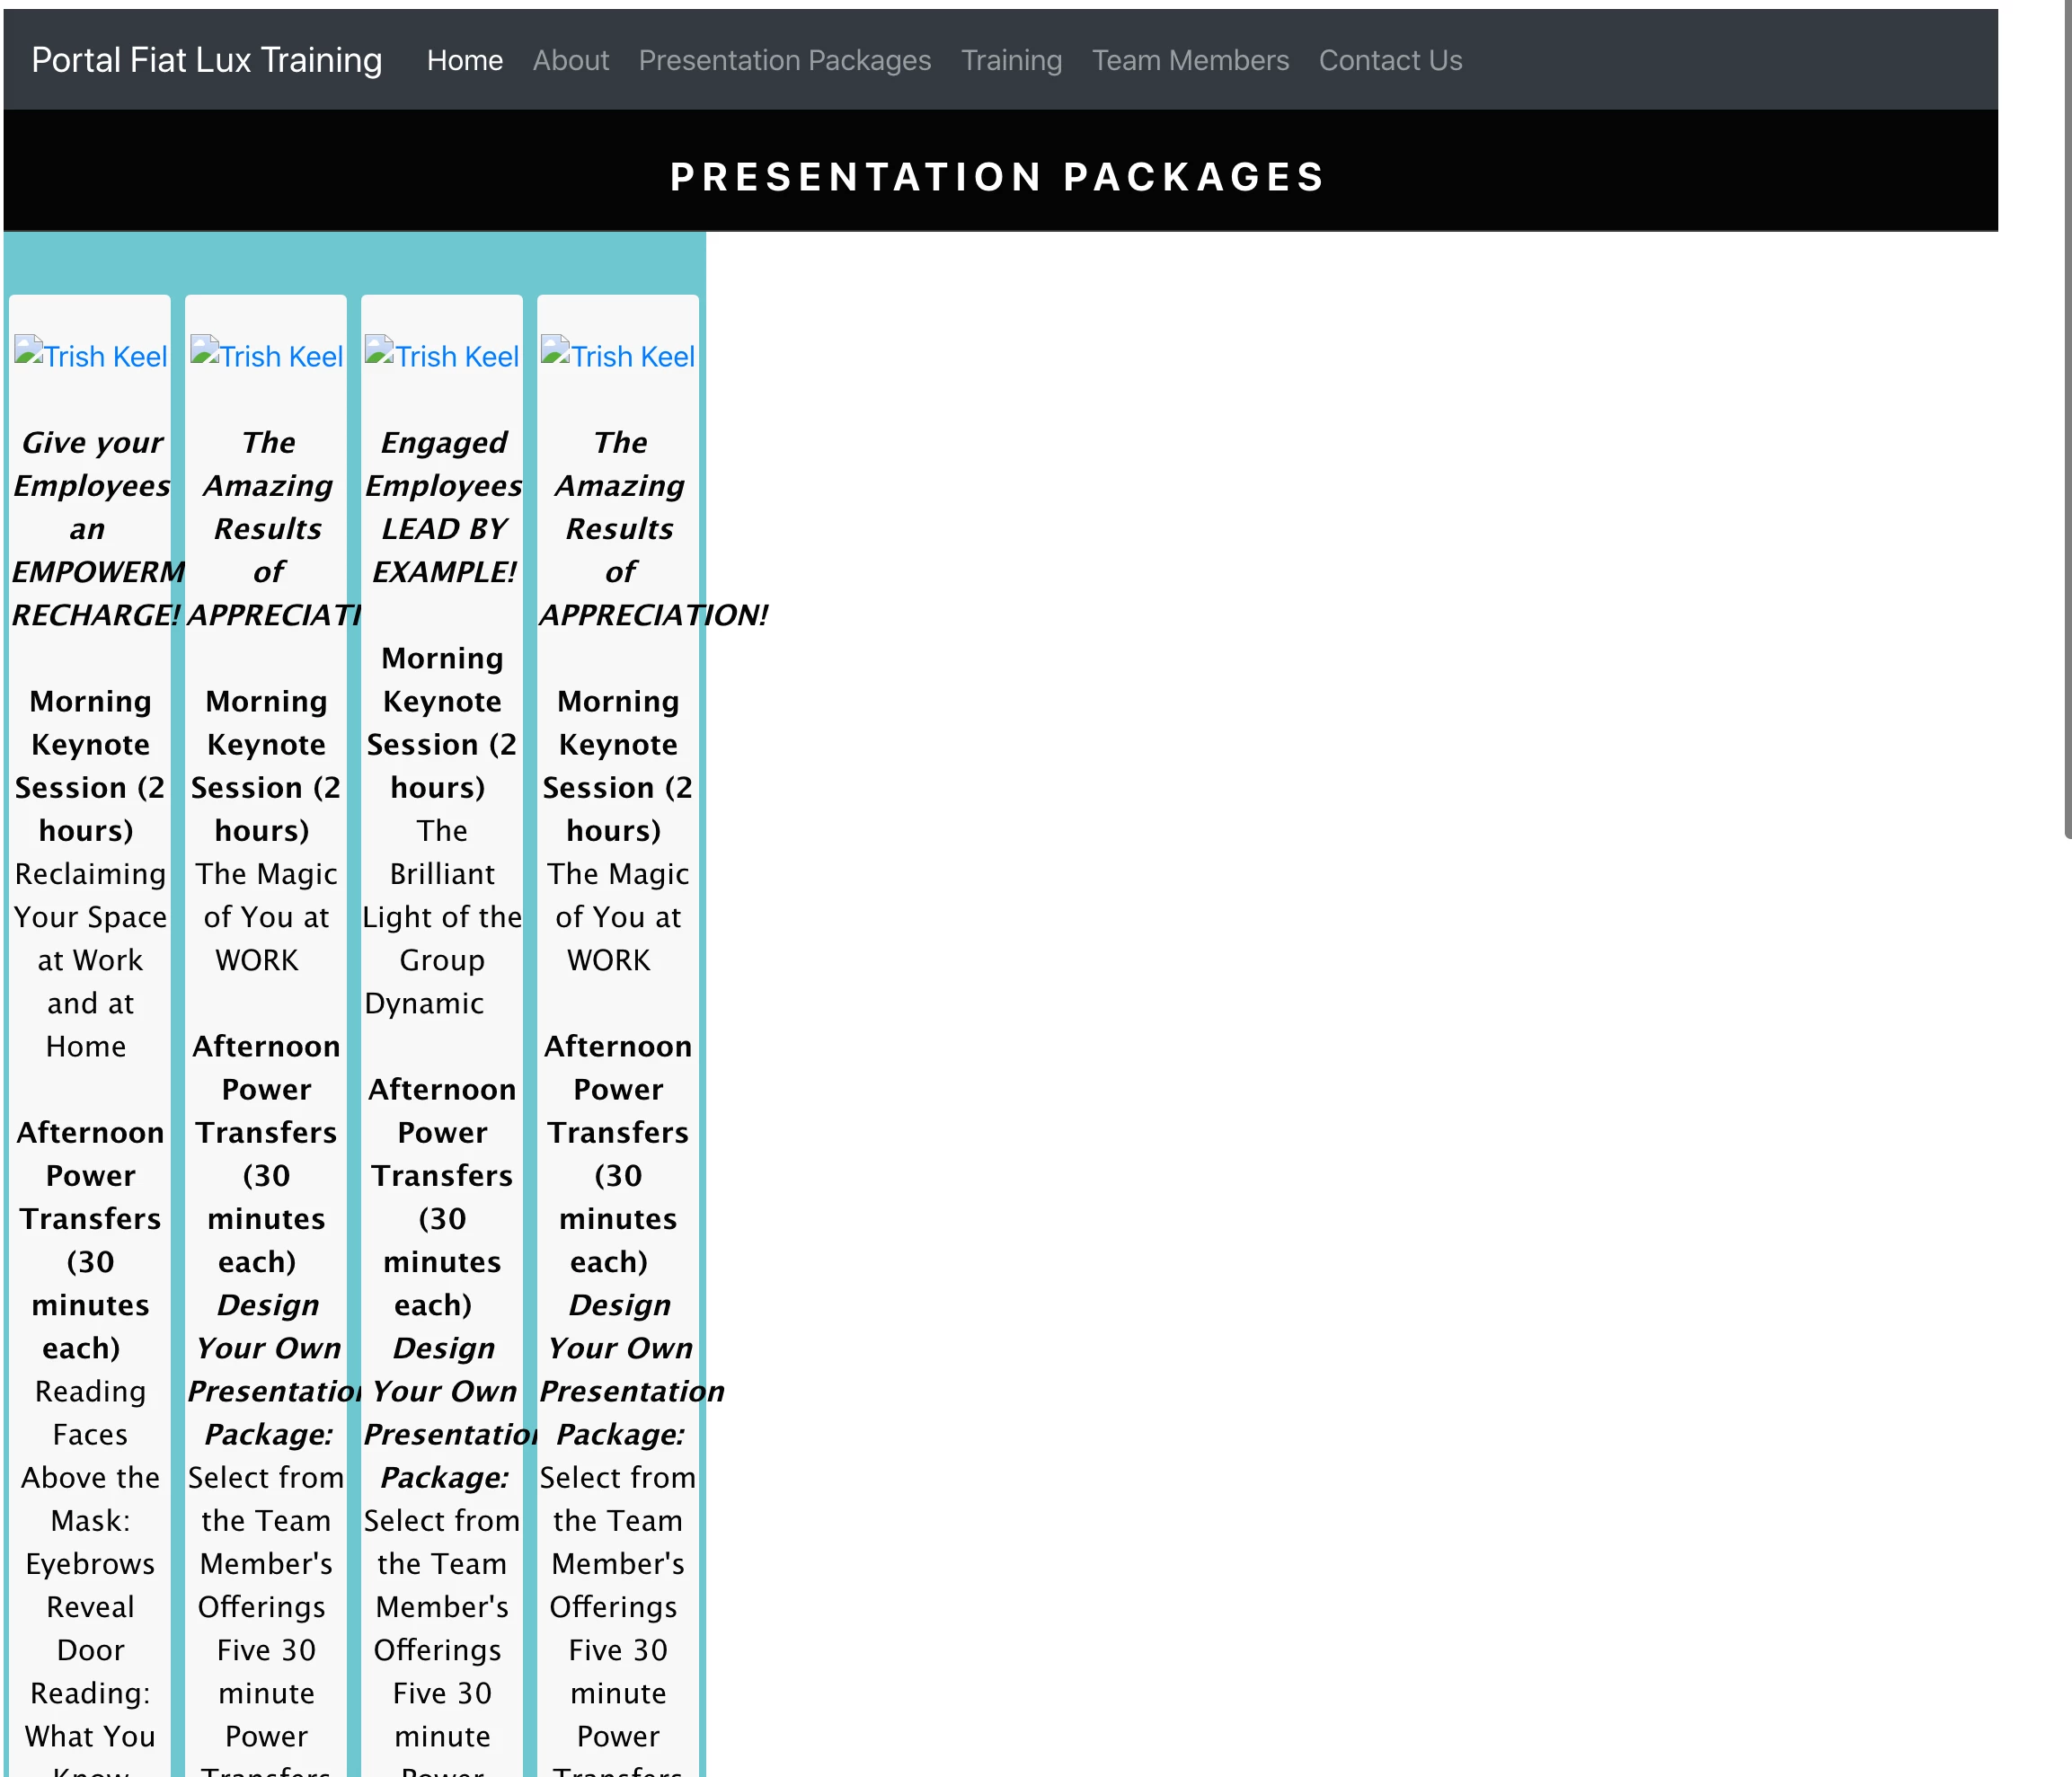Open Presentation Packages in the navbar

[x=784, y=60]
